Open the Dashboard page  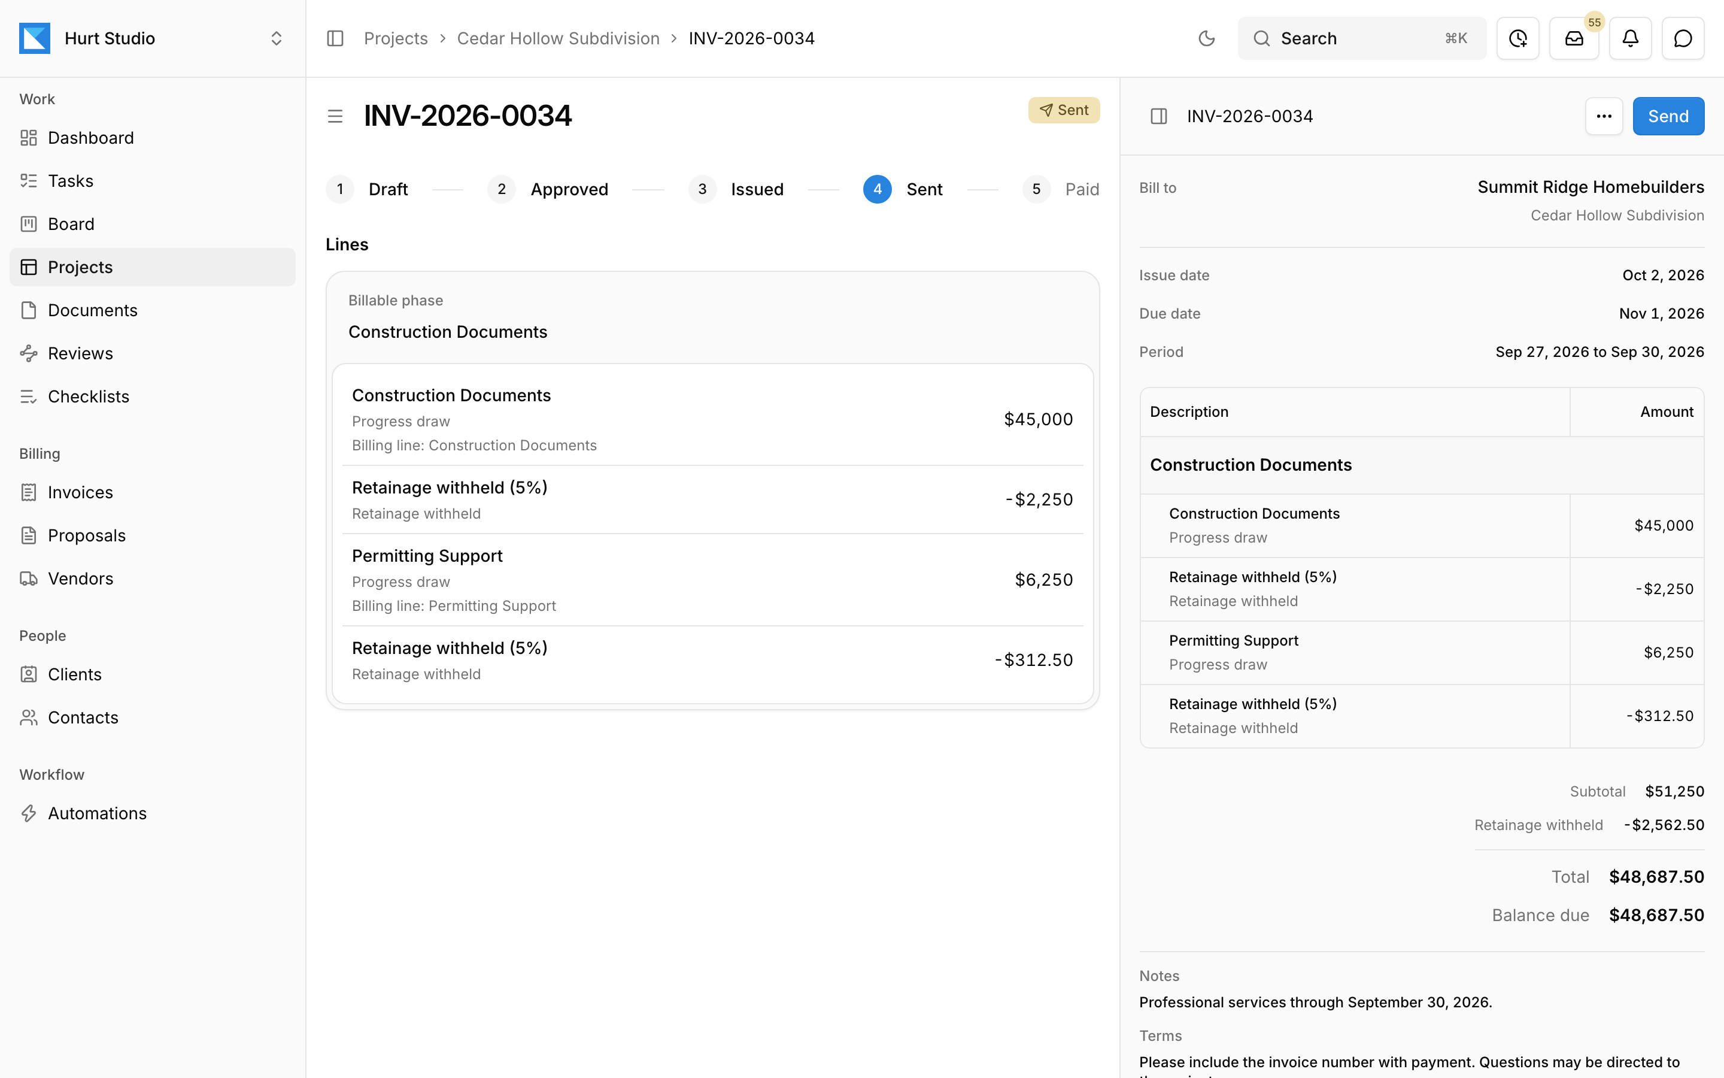151,138
